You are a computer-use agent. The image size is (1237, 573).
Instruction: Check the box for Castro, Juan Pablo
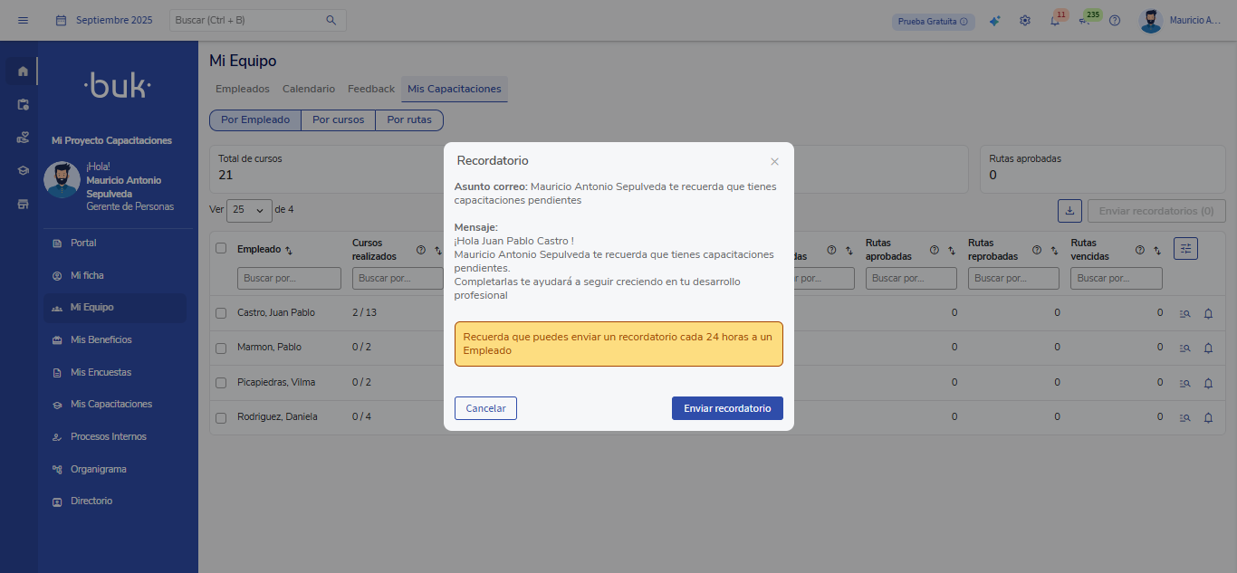click(x=221, y=313)
